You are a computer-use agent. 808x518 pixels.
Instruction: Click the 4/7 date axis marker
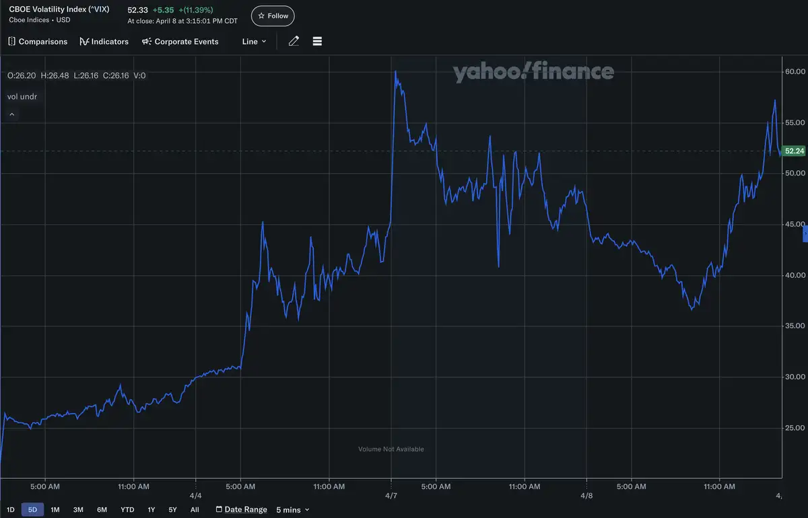tap(391, 494)
